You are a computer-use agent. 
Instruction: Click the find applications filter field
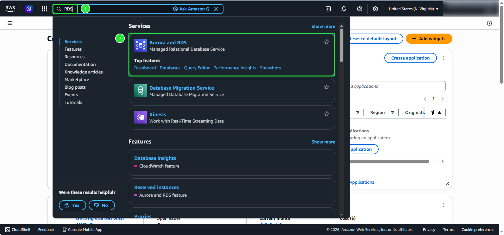pos(398,86)
